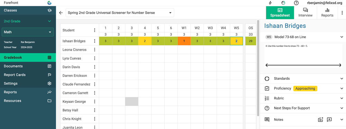Open the Math subject dropdown
Screen dimensions: 346x129
28,32
